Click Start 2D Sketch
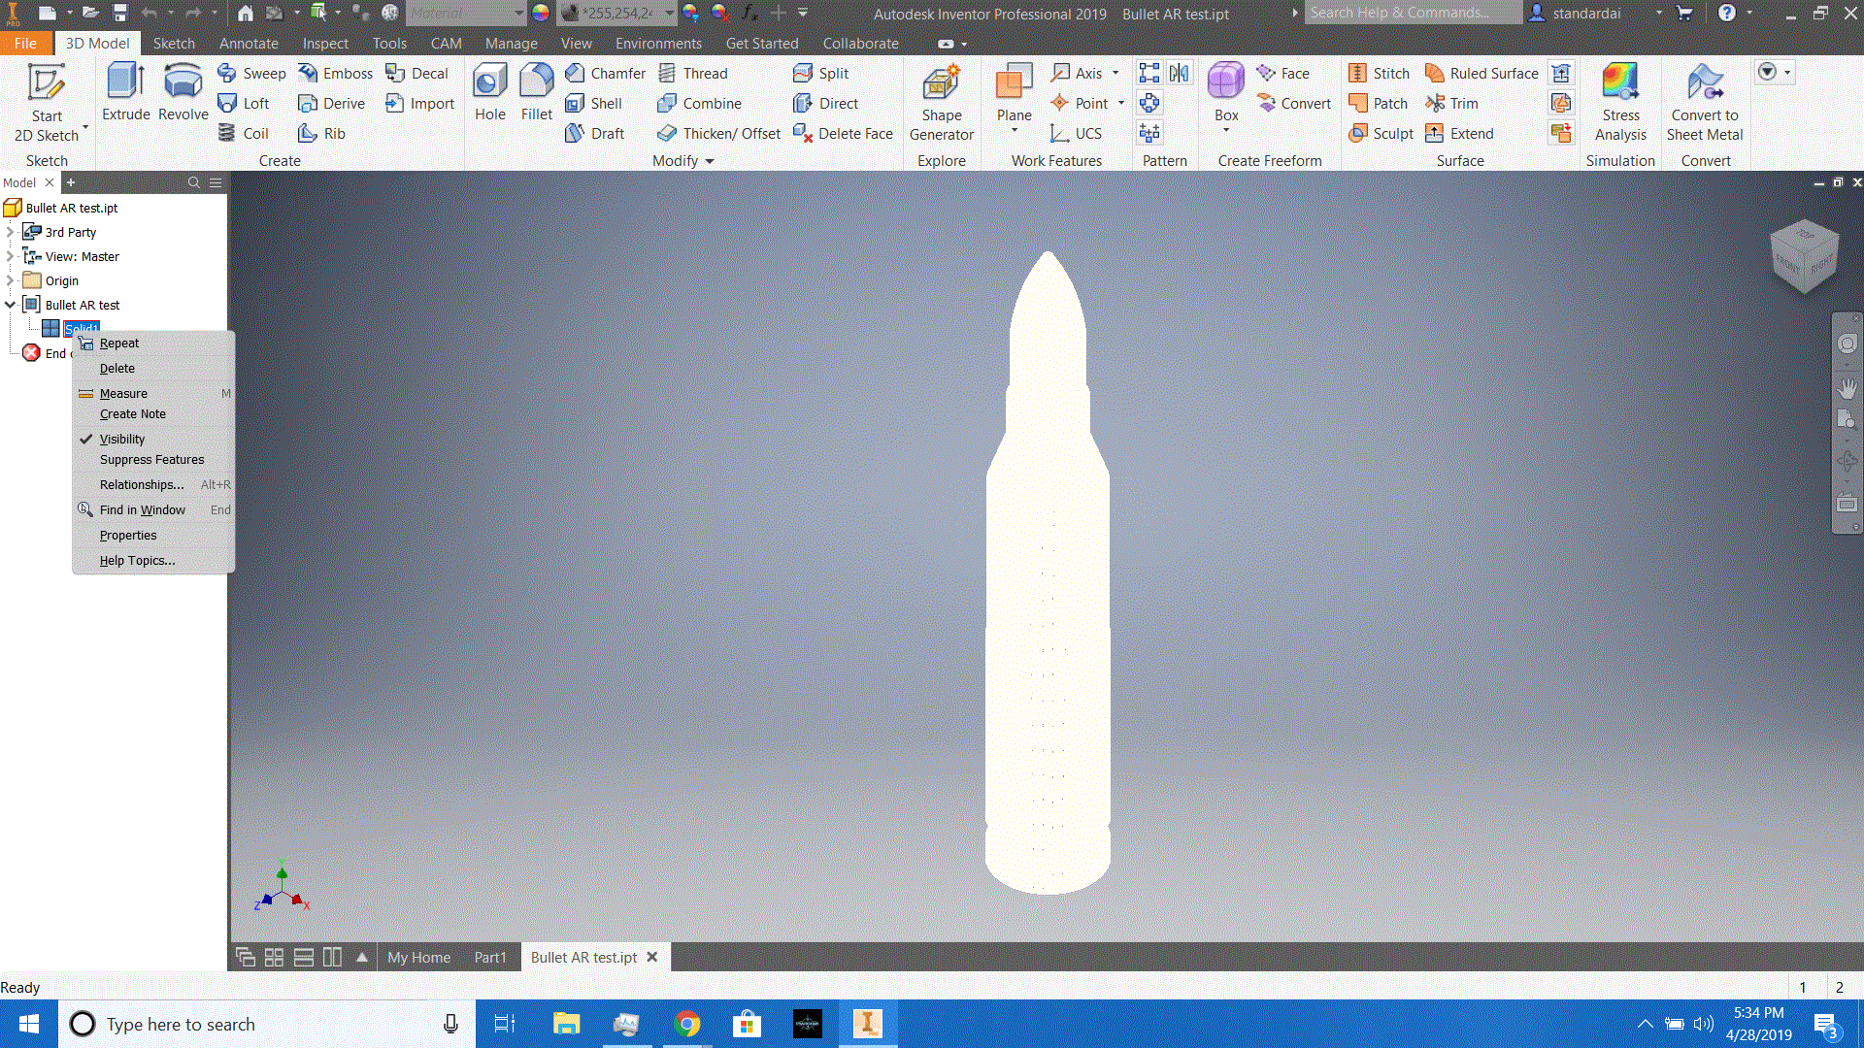 pyautogui.click(x=47, y=97)
